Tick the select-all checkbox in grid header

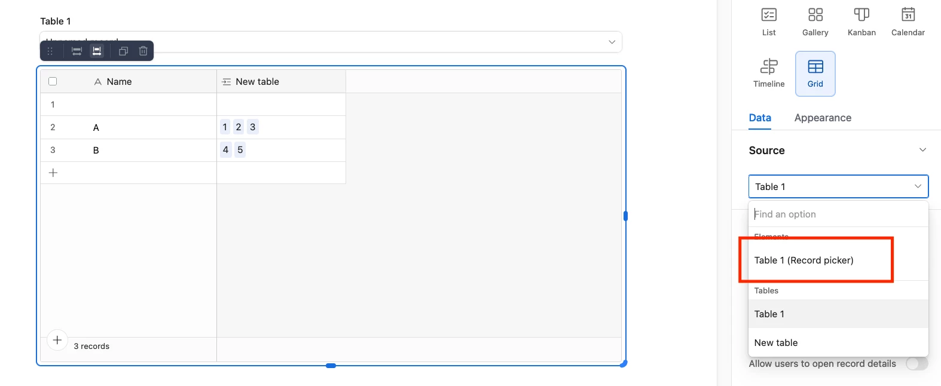[x=53, y=81]
